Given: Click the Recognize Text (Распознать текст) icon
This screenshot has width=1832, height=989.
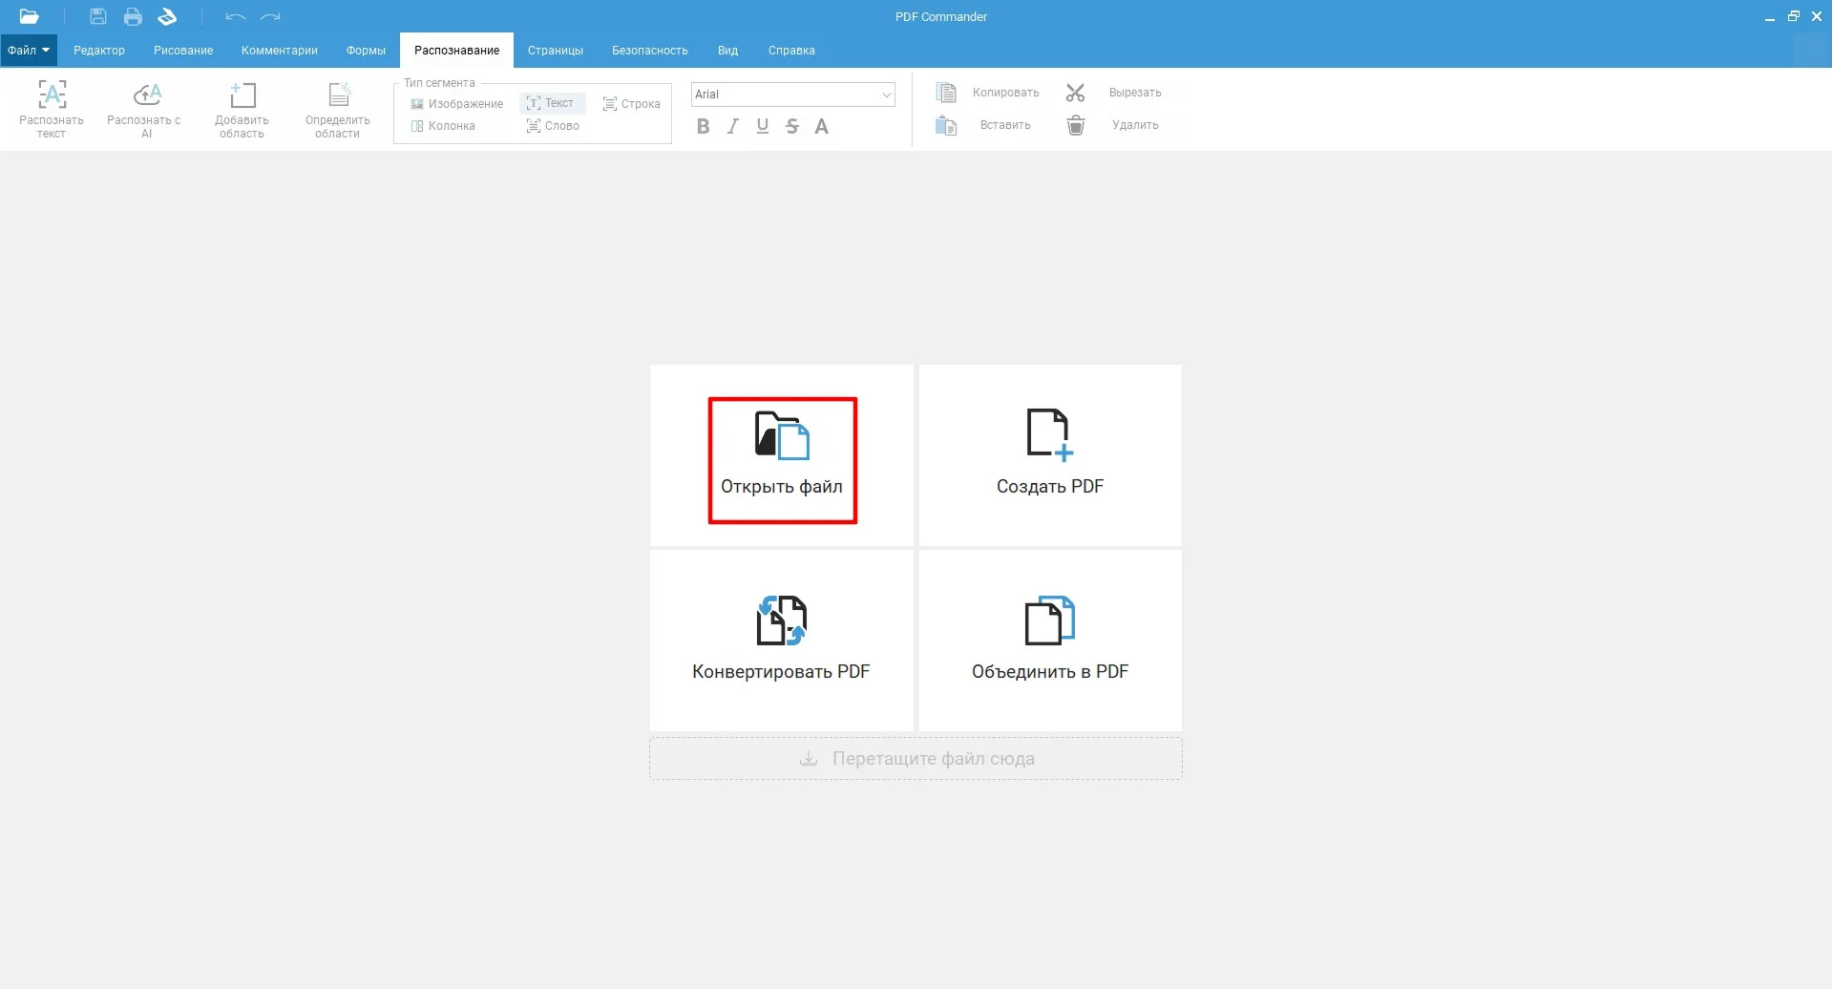Looking at the screenshot, I should click(x=52, y=95).
